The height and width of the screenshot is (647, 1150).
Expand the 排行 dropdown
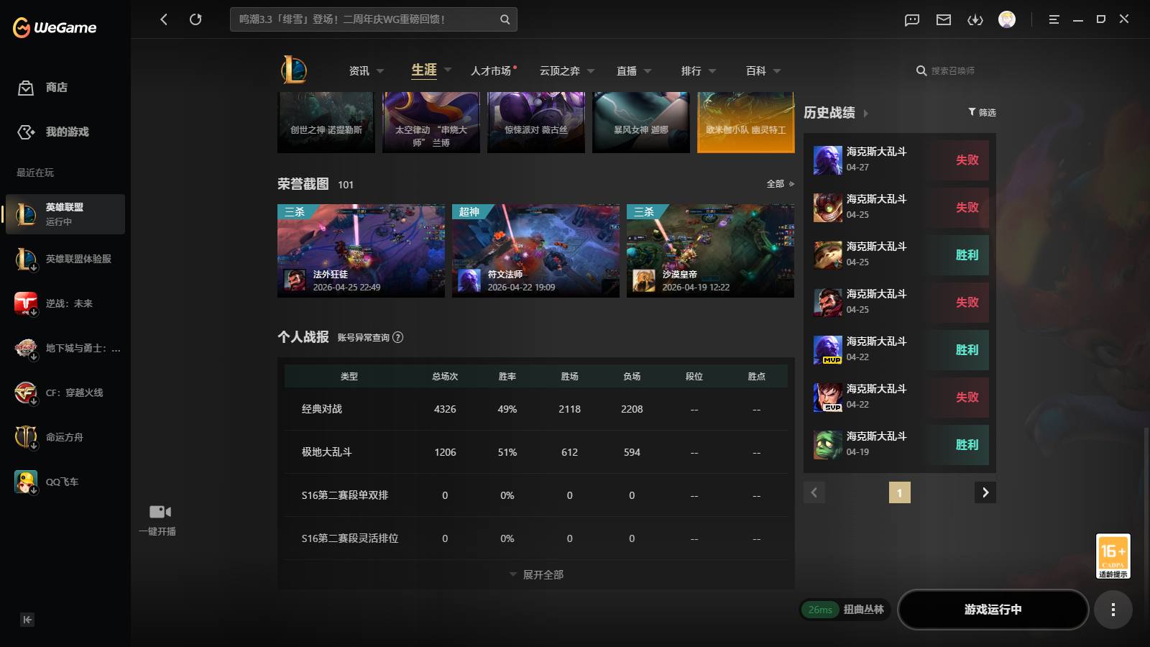(x=712, y=71)
